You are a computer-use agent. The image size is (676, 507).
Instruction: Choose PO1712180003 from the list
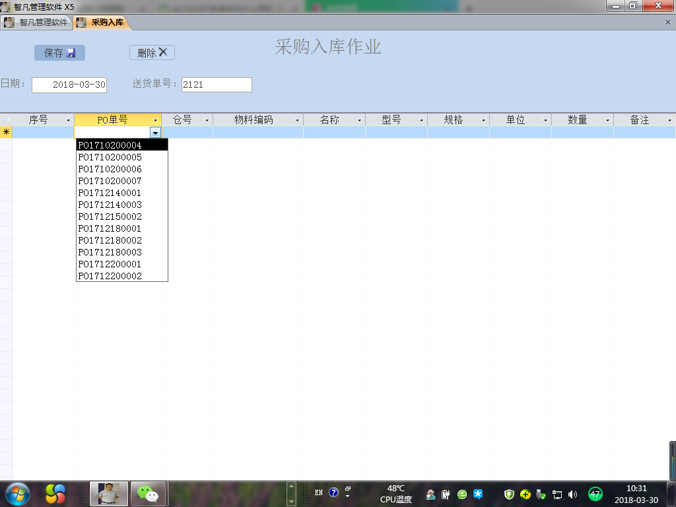[x=122, y=252]
